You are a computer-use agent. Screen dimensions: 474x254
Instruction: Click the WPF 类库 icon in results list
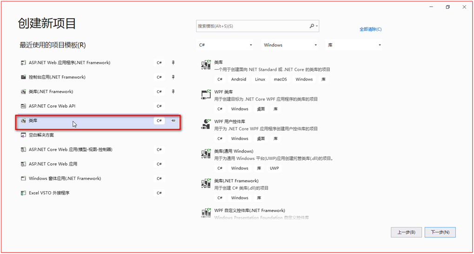click(206, 94)
